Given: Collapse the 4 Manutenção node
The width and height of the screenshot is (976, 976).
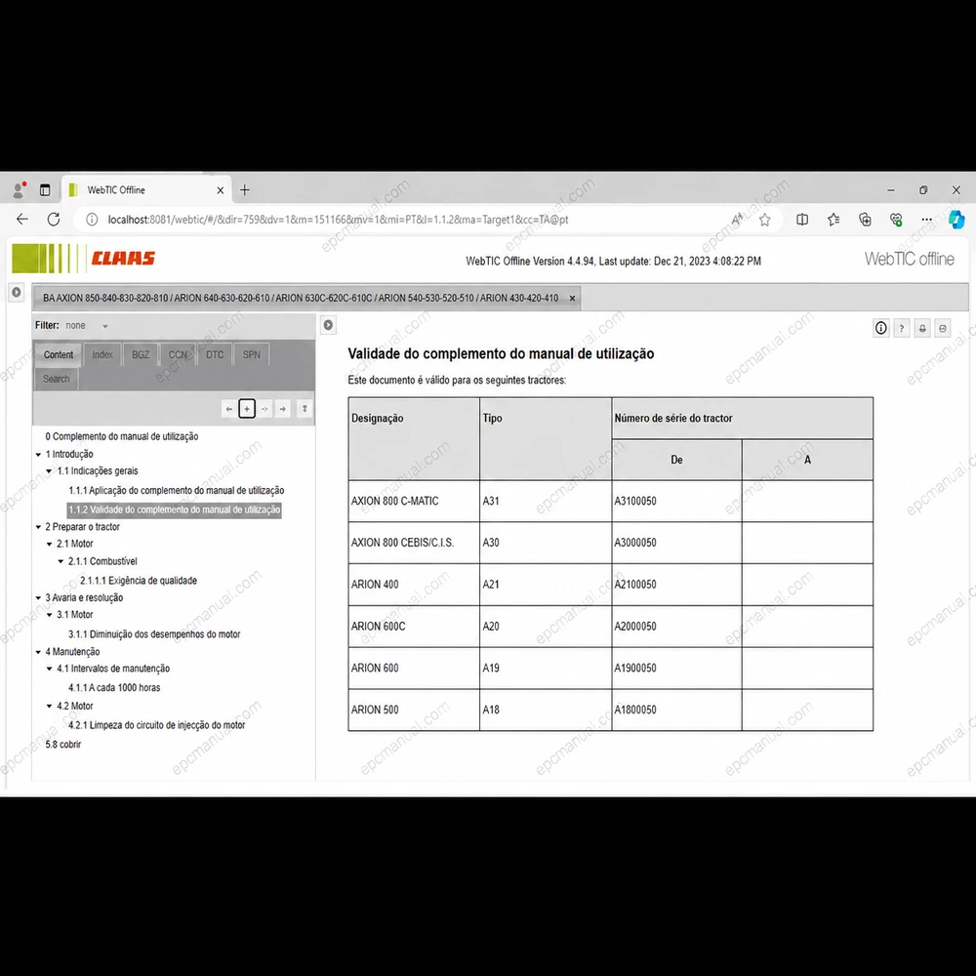Looking at the screenshot, I should (39, 652).
